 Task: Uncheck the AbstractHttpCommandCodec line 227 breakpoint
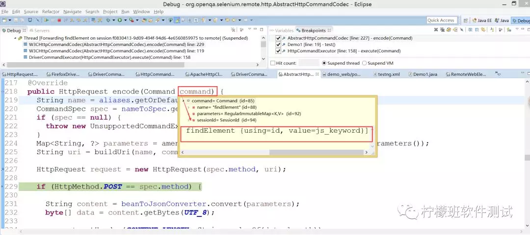(279, 38)
